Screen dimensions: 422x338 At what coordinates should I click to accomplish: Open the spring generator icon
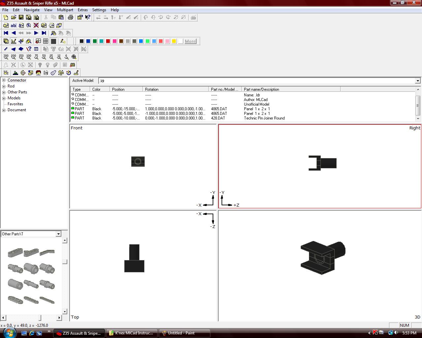click(46, 73)
